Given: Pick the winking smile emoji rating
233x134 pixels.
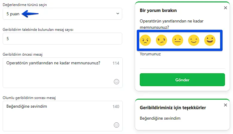Looking at the screenshot, I should (x=194, y=40).
